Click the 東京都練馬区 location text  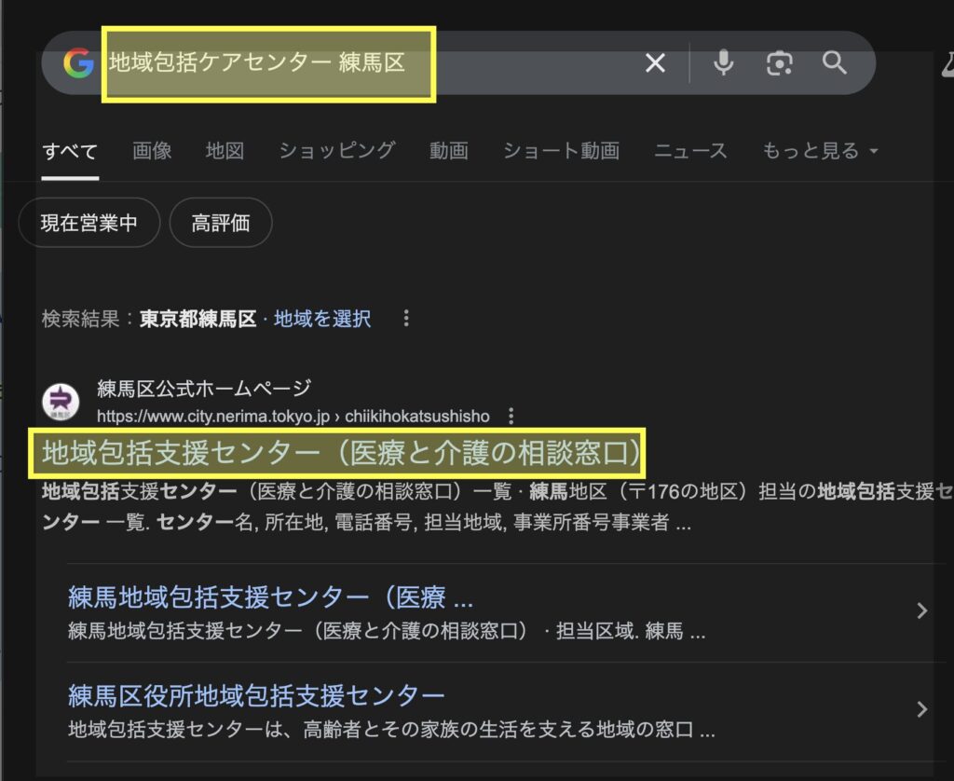tap(198, 319)
